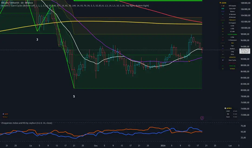Click the 0.618 Golden legend entry
This screenshot has height=148, width=252.
[232, 34]
